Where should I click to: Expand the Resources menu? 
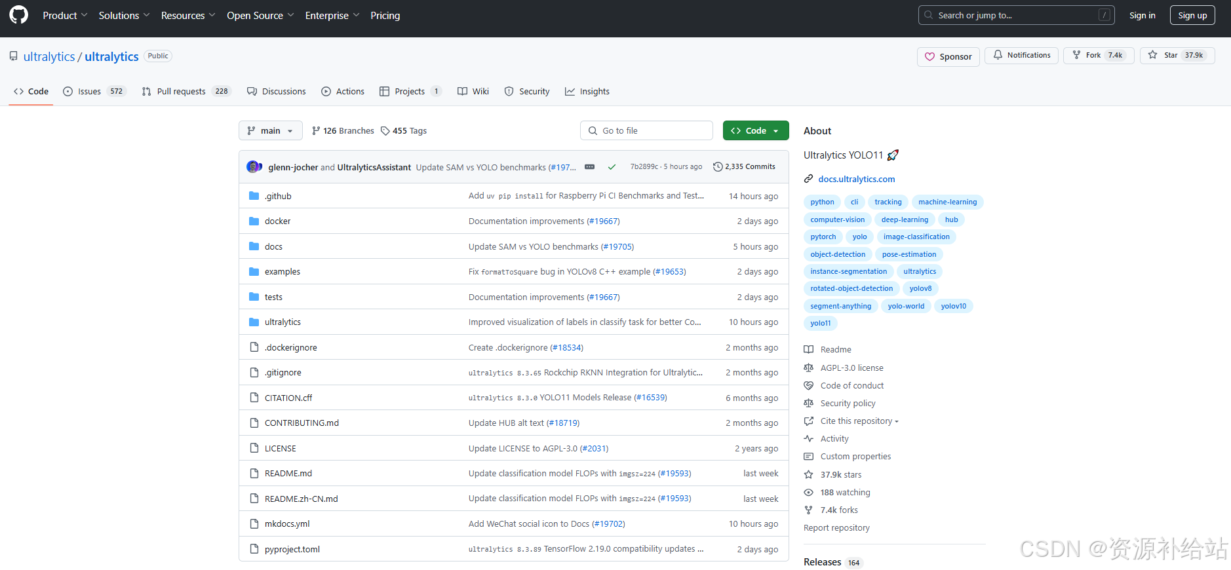point(188,15)
